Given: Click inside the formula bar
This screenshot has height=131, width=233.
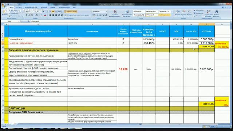Looking at the screenshot, I should click(x=130, y=21).
